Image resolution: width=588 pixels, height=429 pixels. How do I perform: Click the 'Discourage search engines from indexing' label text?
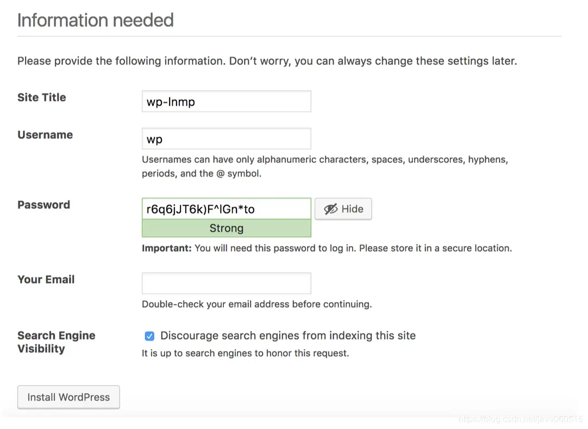[288, 336]
